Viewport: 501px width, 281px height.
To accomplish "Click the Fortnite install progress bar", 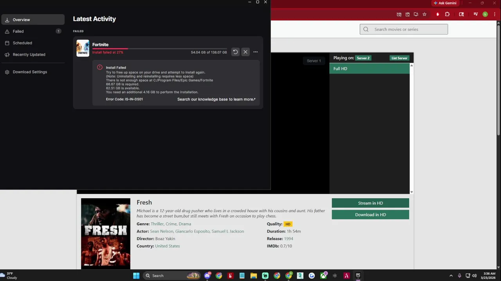I will pyautogui.click(x=159, y=49).
